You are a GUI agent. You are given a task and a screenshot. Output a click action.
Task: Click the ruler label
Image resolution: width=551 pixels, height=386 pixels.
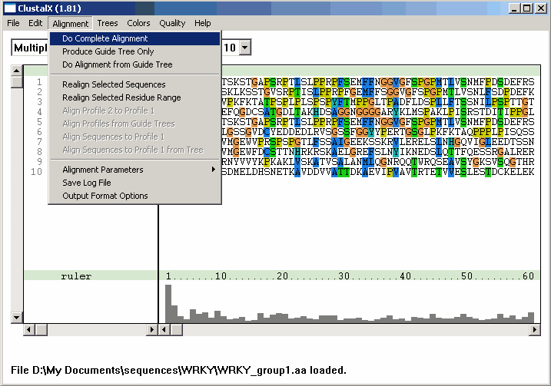point(76,276)
